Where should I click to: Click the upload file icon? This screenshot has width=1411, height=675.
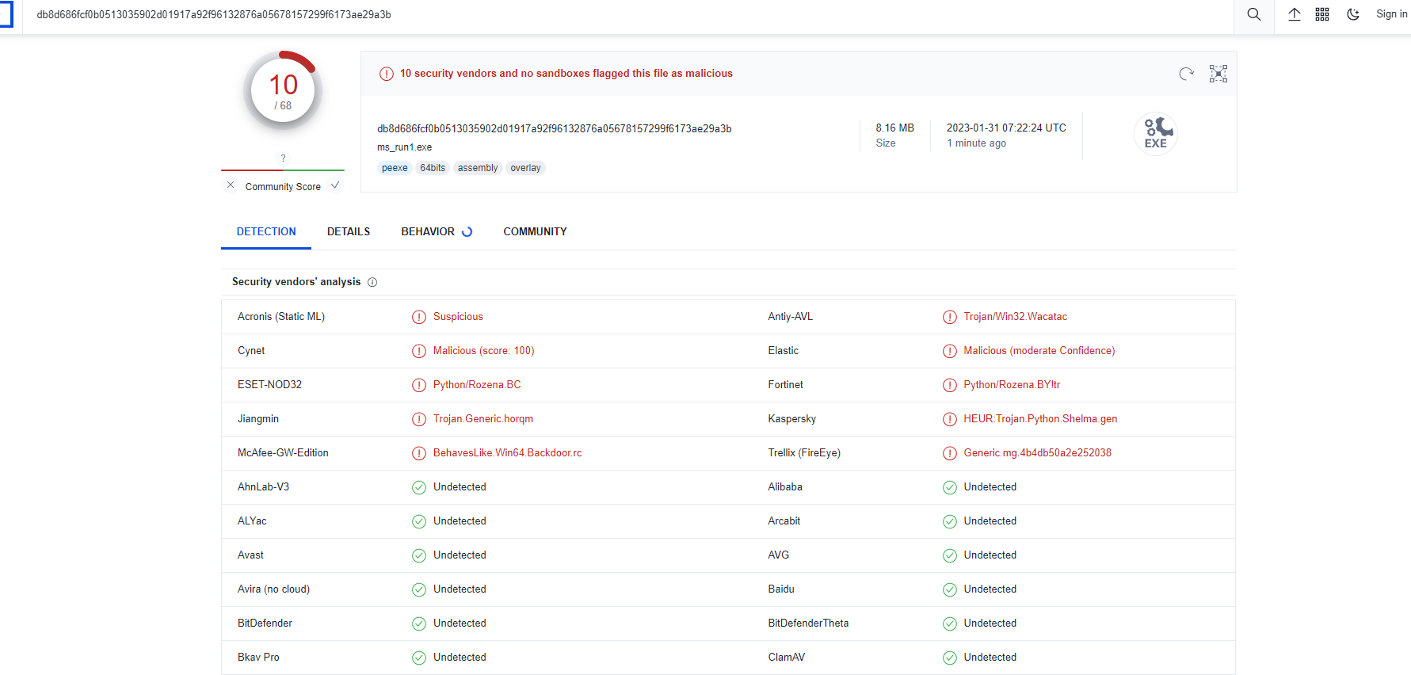[x=1294, y=14]
